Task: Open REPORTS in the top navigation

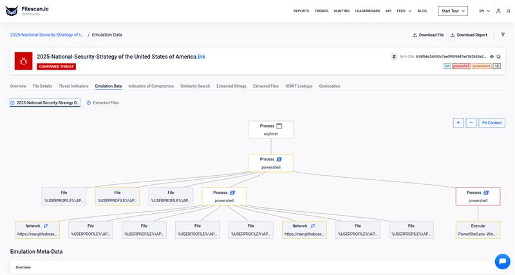Action: coord(301,11)
